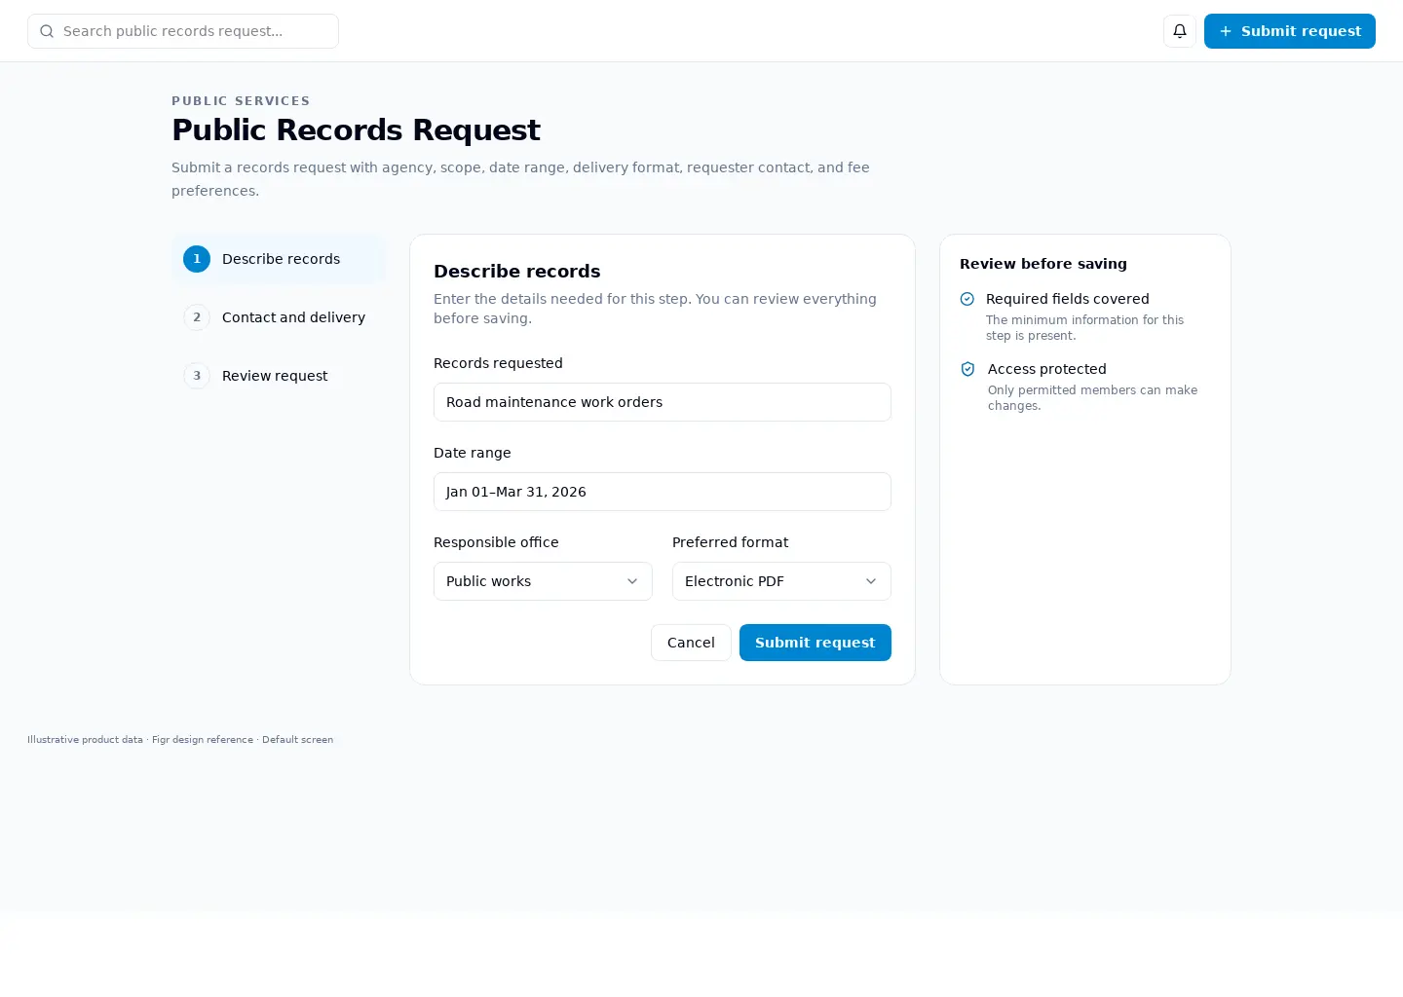Open the notifications bell icon
Screen dimensions: 1403x997
click(1180, 31)
